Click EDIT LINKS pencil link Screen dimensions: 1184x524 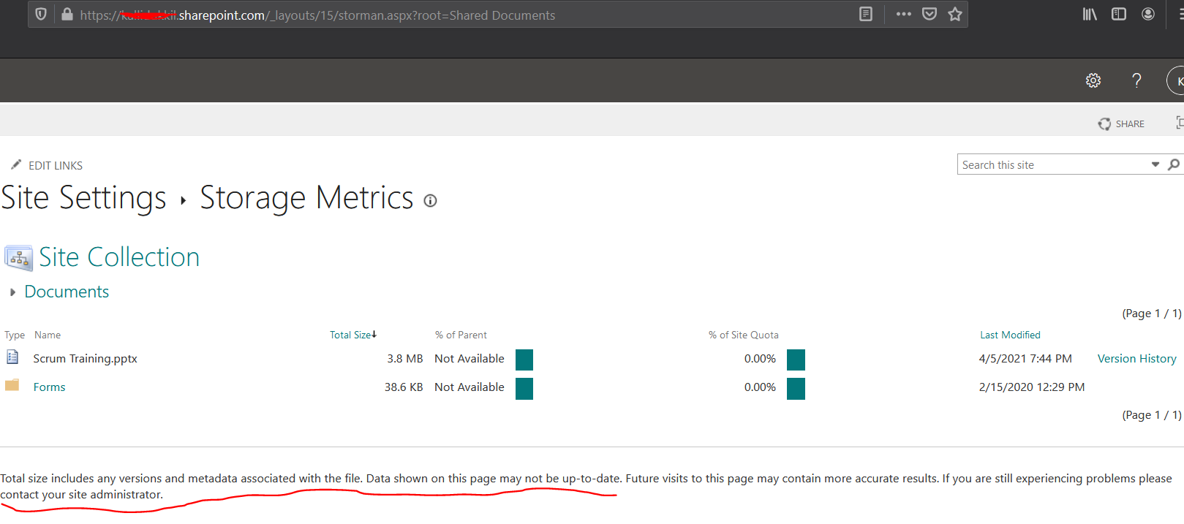(x=47, y=165)
